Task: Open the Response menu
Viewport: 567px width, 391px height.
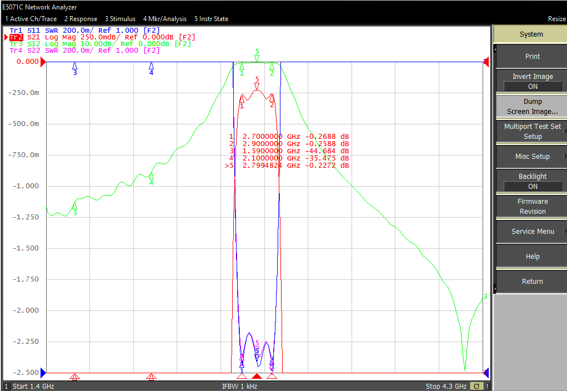Action: (x=81, y=19)
